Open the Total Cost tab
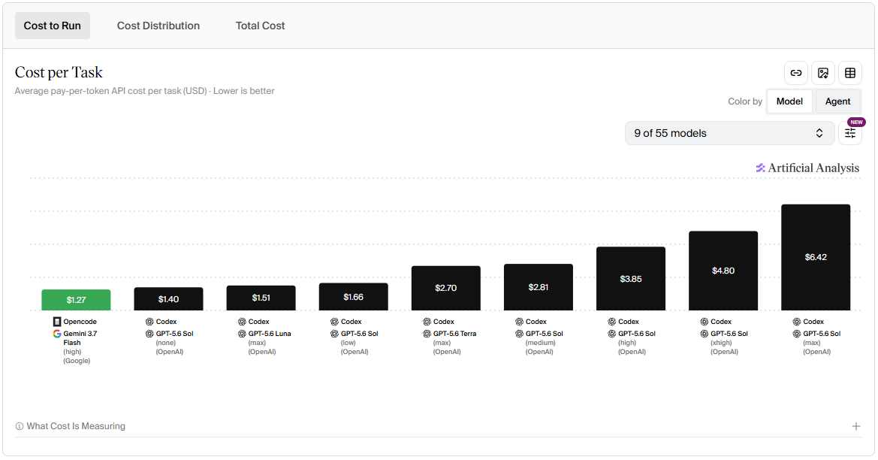 click(261, 26)
